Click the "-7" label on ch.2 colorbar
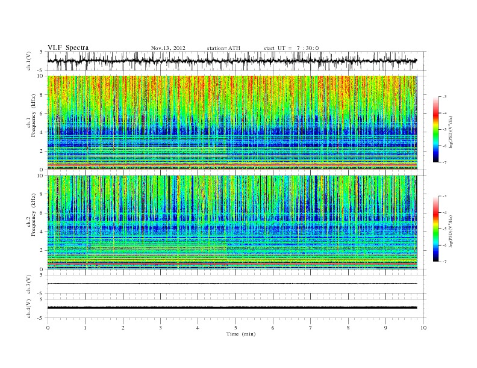This screenshot has width=477, height=368. [x=444, y=262]
